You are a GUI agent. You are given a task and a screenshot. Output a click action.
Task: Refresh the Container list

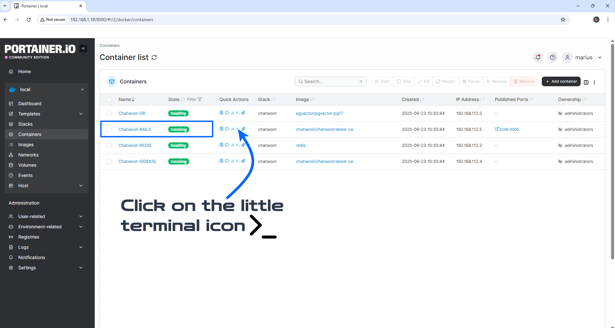click(x=154, y=57)
